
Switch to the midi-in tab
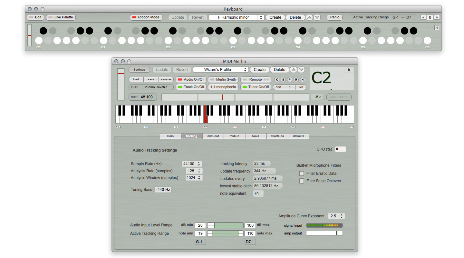click(x=234, y=136)
